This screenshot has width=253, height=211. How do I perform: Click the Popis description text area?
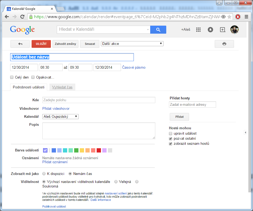[x=99, y=131]
